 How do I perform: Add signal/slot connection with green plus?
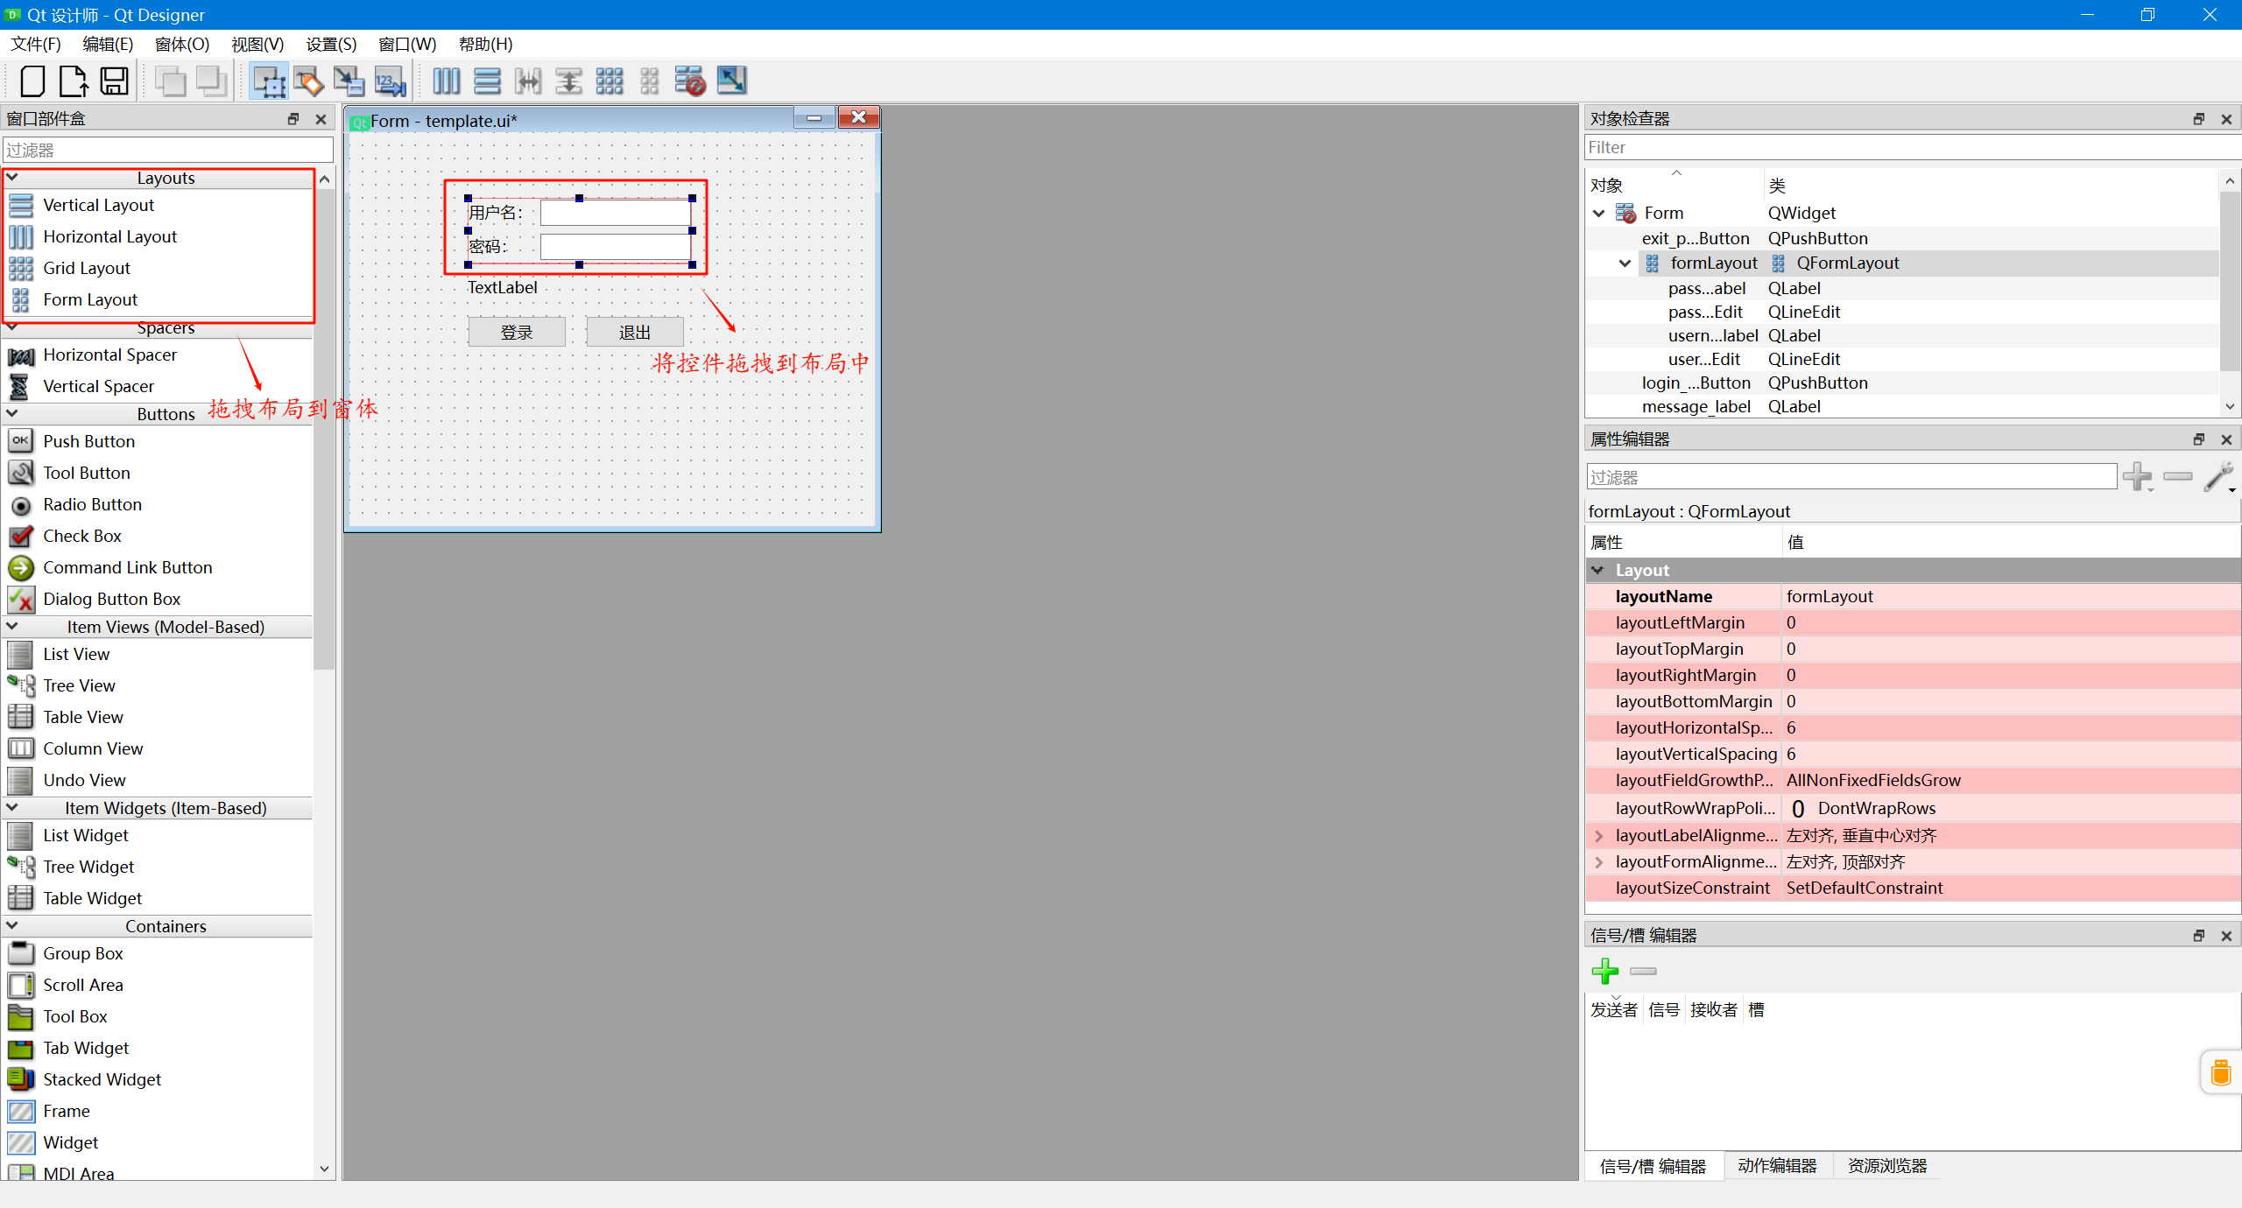click(1604, 971)
